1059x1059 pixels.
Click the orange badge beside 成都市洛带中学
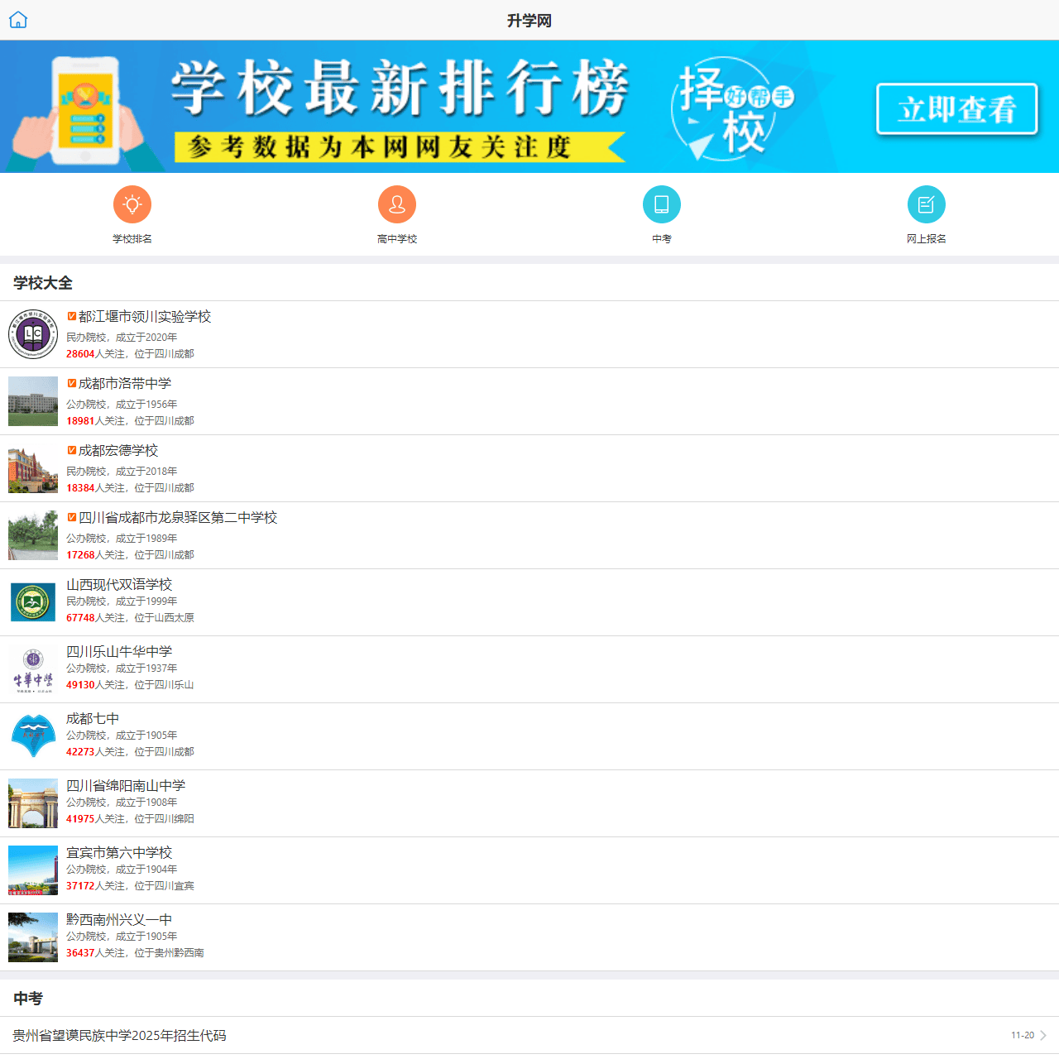tap(72, 383)
